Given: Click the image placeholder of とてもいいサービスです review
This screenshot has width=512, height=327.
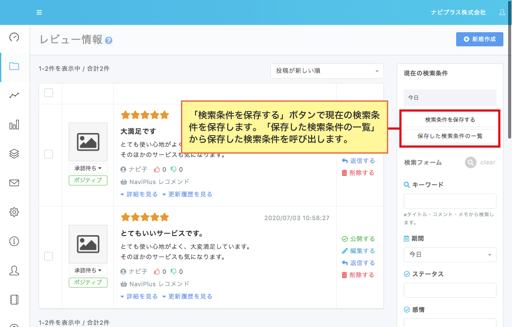Looking at the screenshot, I should pos(88,244).
